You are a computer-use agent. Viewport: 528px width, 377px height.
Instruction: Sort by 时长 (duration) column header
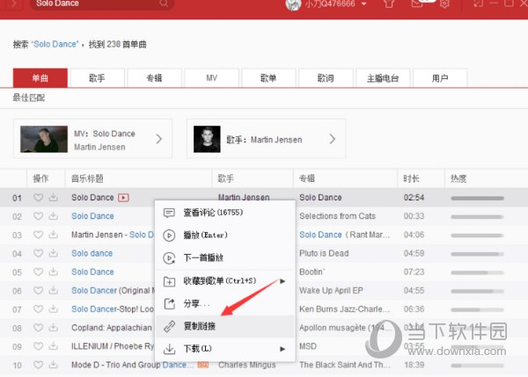coord(421,178)
